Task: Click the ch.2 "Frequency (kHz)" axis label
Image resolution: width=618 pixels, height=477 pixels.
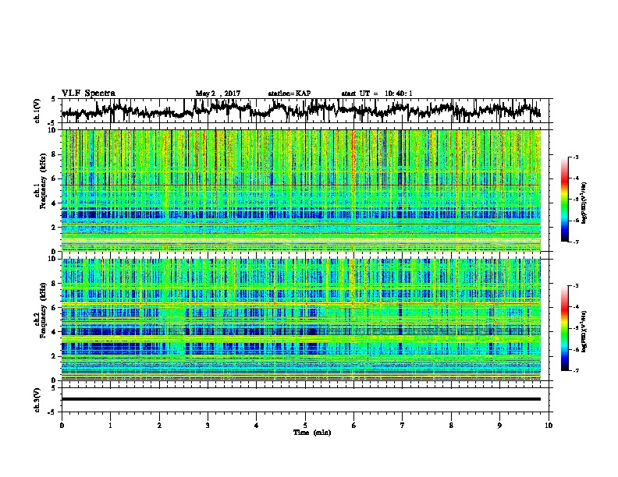Action: 43,310
